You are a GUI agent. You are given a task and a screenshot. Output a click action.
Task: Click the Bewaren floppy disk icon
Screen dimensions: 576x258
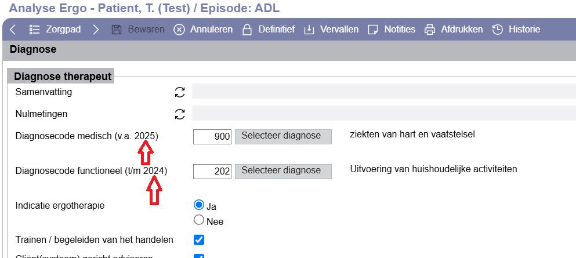(117, 30)
